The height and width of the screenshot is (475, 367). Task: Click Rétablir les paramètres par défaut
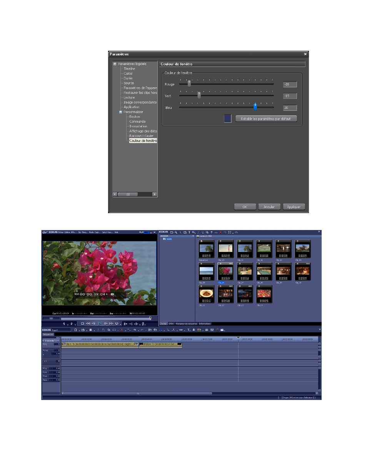[266, 119]
